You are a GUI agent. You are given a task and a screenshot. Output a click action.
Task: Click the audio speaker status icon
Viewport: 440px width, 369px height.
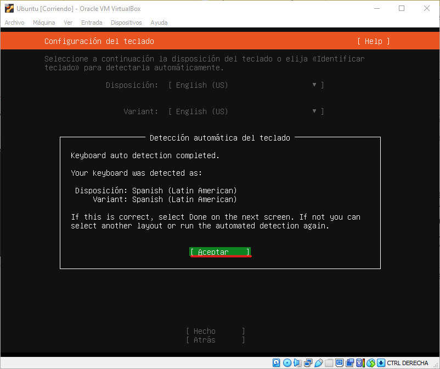pyautogui.click(x=297, y=363)
